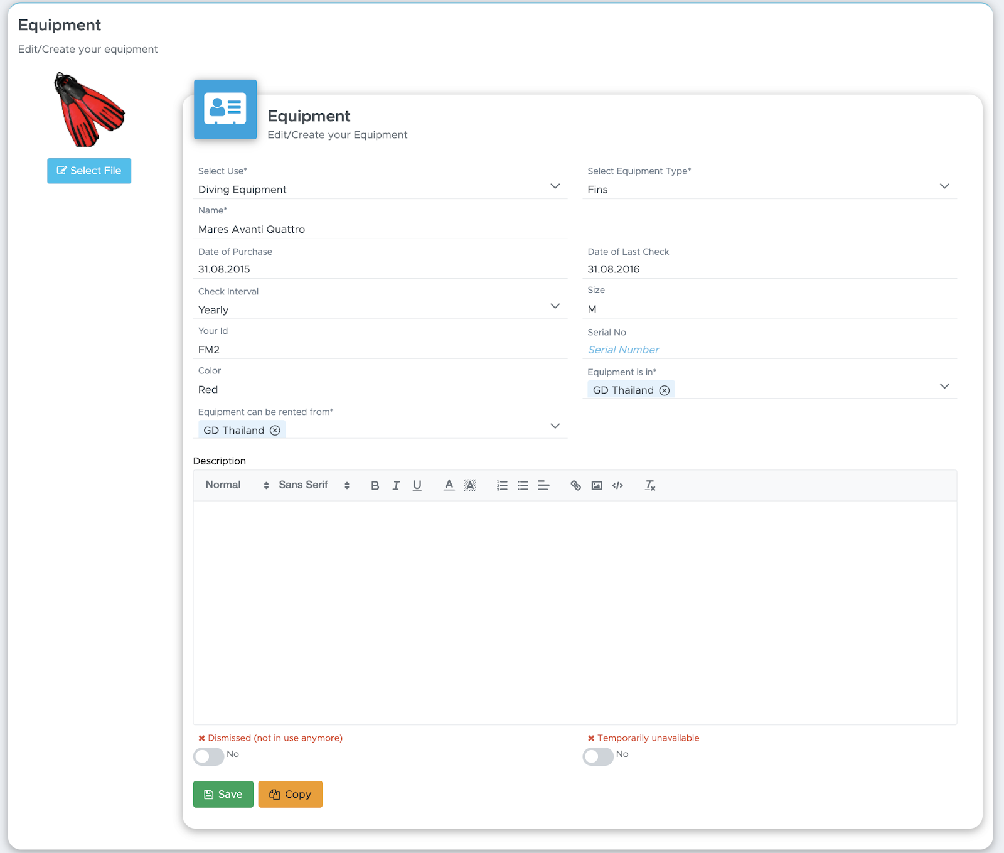Viewport: 1004px width, 853px height.
Task: Click inside the Description text area
Action: pos(575,613)
